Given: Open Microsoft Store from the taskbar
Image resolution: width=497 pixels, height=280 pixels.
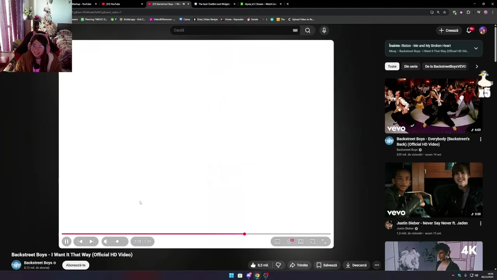Looking at the screenshot, I should [x=240, y=275].
